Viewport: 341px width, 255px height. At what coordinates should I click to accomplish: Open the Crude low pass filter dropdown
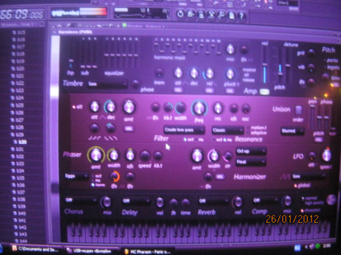tap(182, 130)
